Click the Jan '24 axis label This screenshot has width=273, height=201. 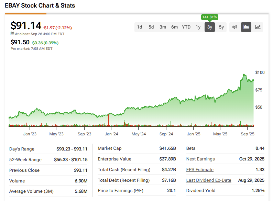point(111,134)
